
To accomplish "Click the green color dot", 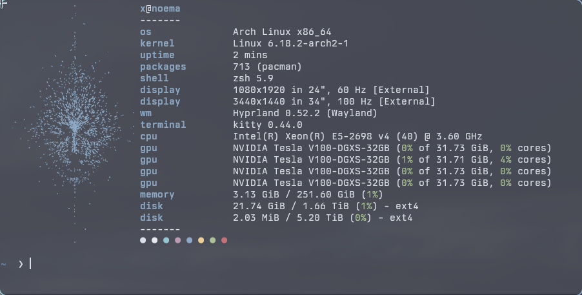I will [213, 240].
